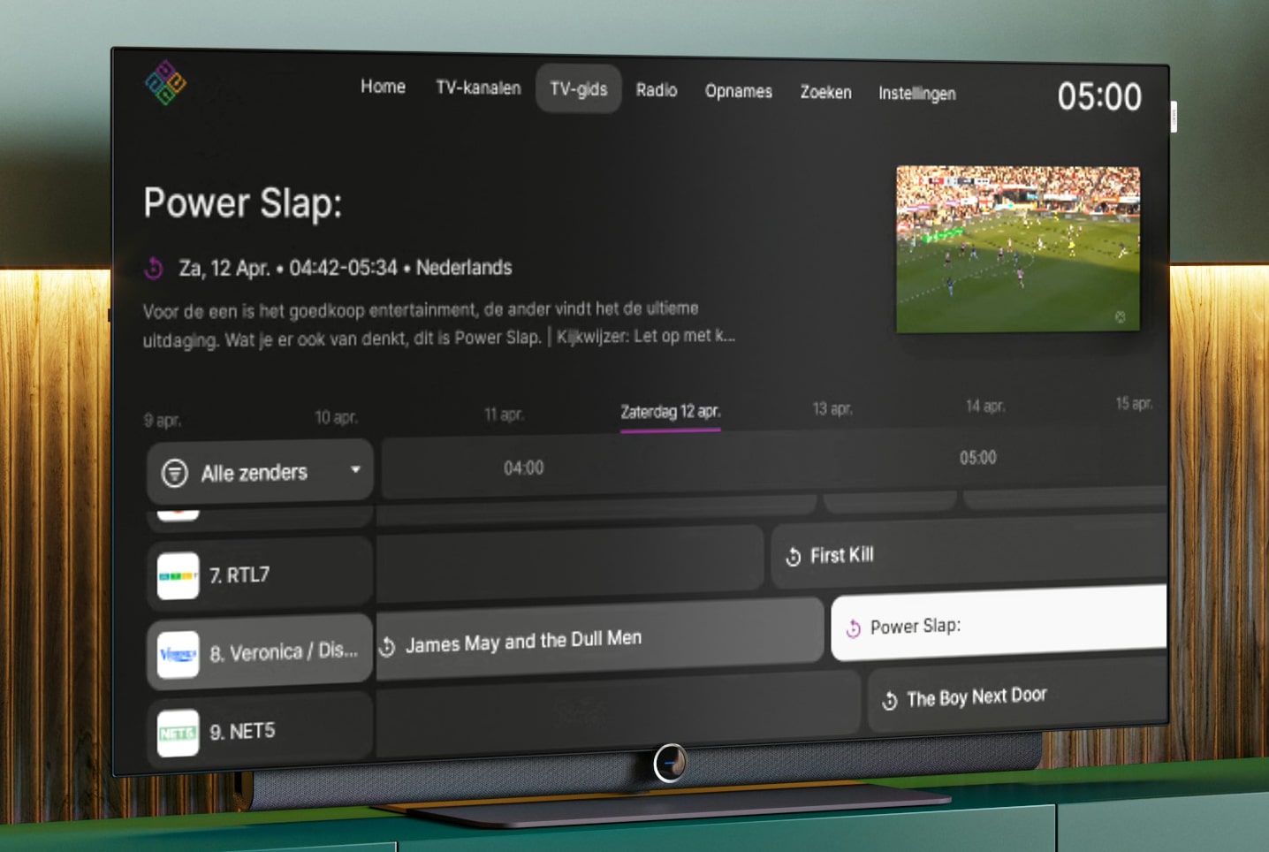Click the Veronica channel logo
1269x852 pixels.
tap(178, 654)
